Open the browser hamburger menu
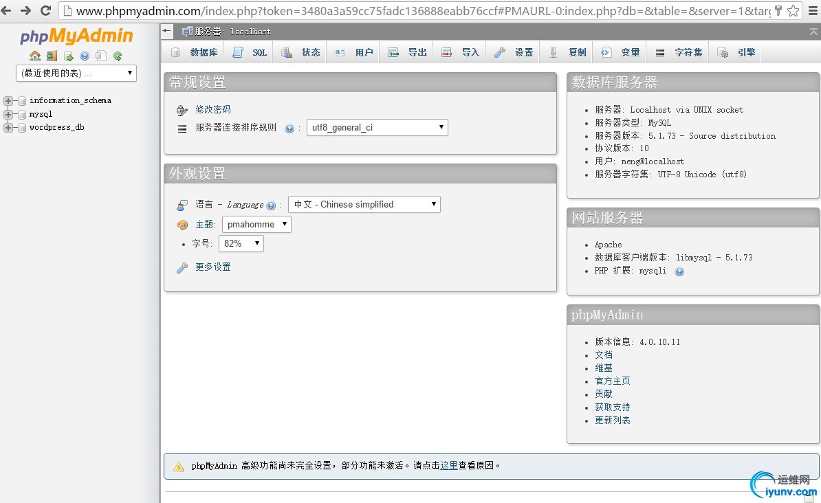 click(813, 10)
